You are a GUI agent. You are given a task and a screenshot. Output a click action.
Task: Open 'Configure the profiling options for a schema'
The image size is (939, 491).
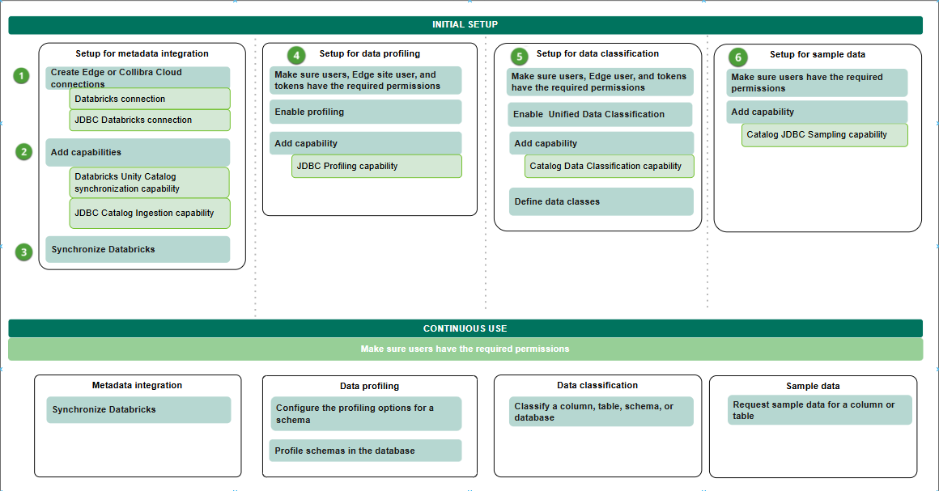tap(365, 414)
